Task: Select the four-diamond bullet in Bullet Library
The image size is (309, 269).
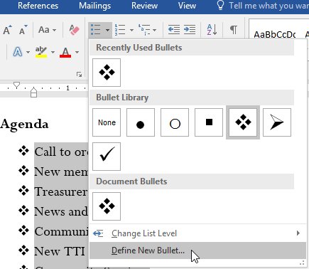Action: coord(243,122)
